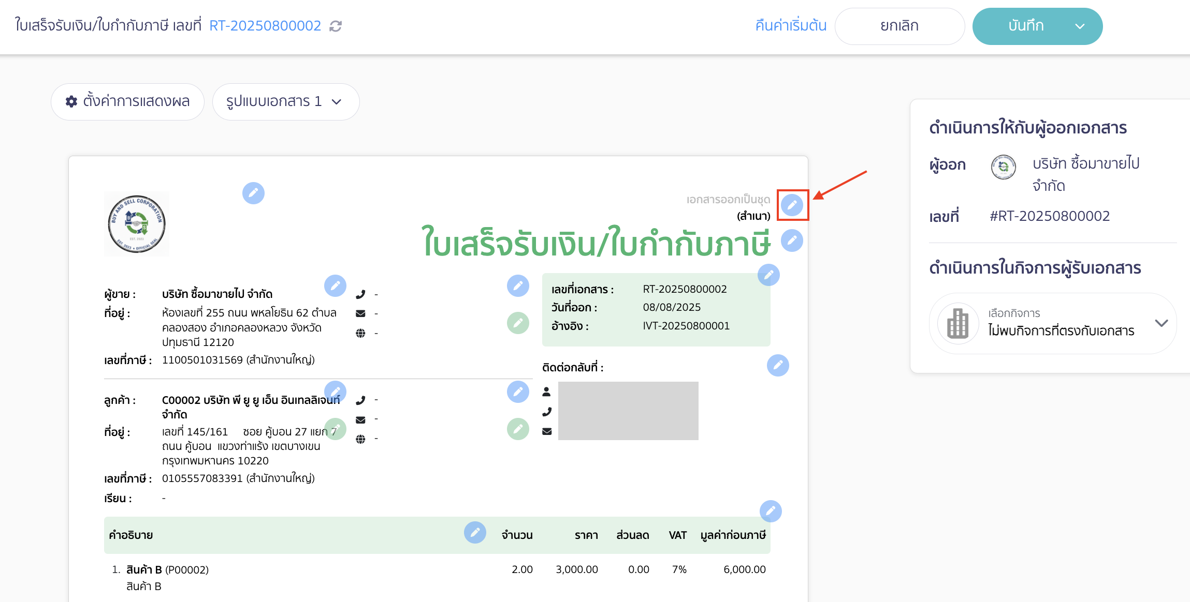1190x602 pixels.
Task: Edit seller contact details using green pencil icon
Action: click(518, 324)
